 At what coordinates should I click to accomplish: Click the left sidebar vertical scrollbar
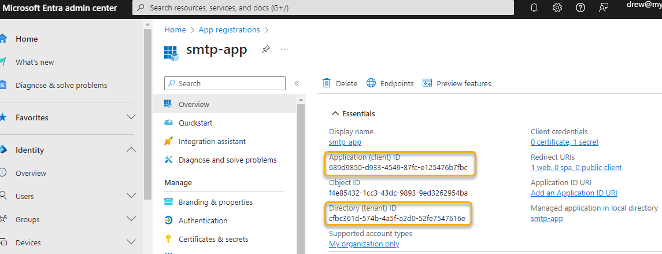(x=147, y=114)
